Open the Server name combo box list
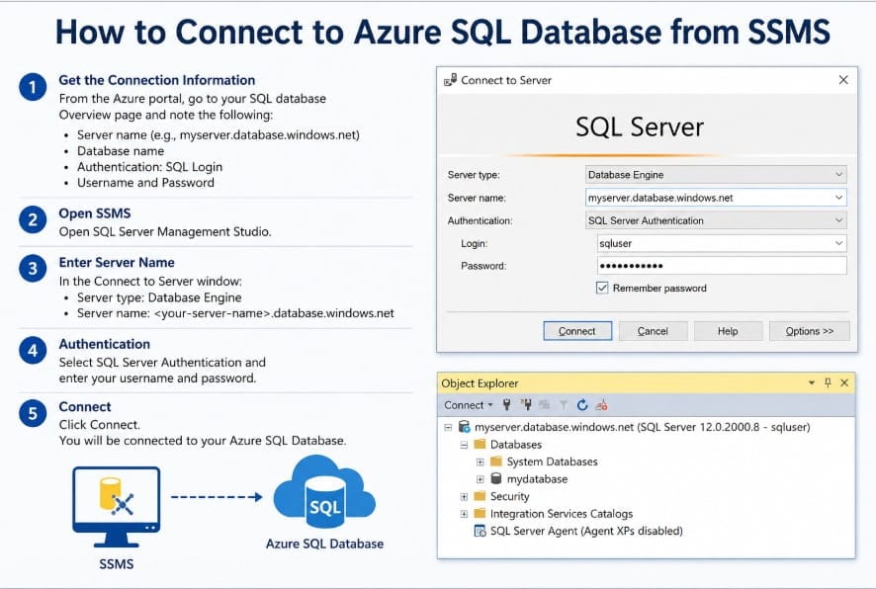Image resolution: width=876 pixels, height=589 pixels. (x=838, y=197)
